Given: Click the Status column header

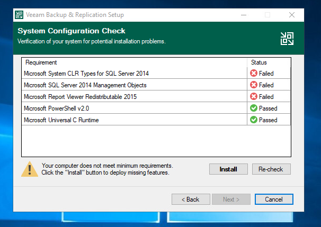Looking at the screenshot, I should (x=269, y=62).
